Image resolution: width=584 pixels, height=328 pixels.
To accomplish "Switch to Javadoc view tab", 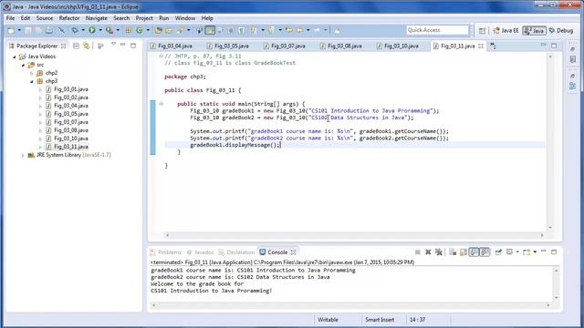I will coord(201,252).
